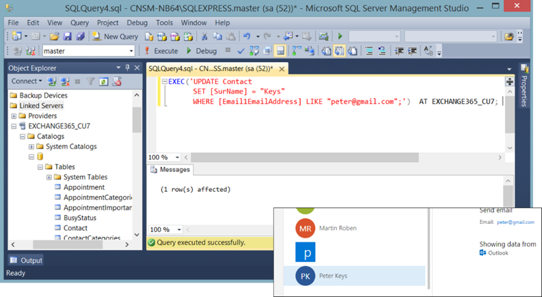Click the Output panel tab
This screenshot has width=542, height=297.
[26, 260]
